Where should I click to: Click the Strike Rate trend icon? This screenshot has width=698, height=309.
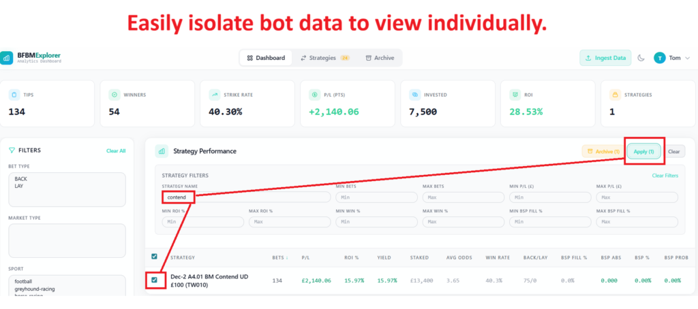(215, 95)
